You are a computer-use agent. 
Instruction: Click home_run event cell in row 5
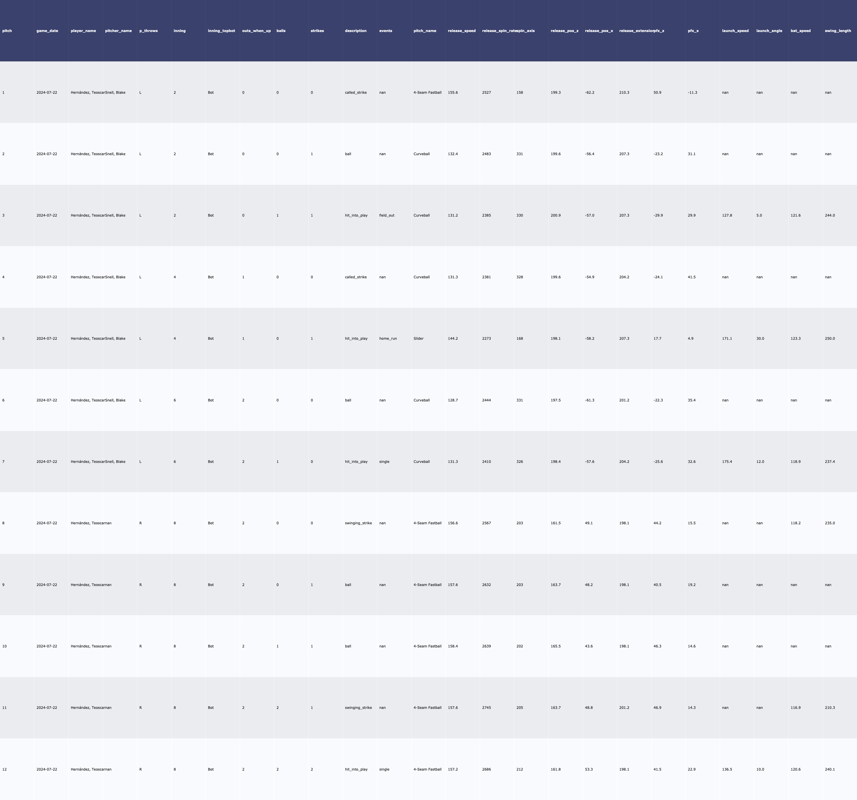(388, 339)
